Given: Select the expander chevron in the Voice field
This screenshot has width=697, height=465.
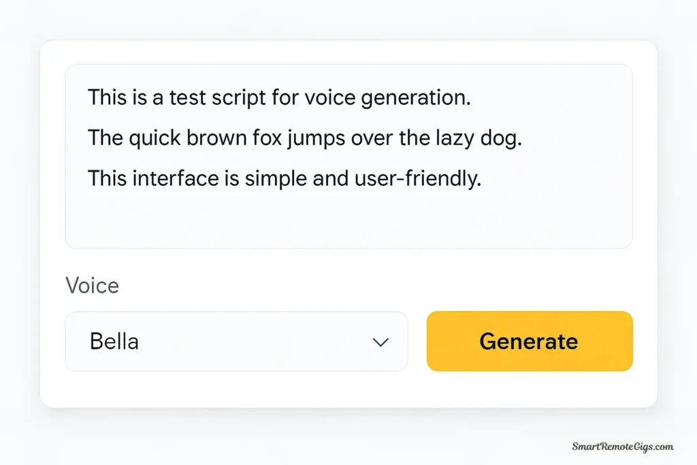Looking at the screenshot, I should point(381,342).
